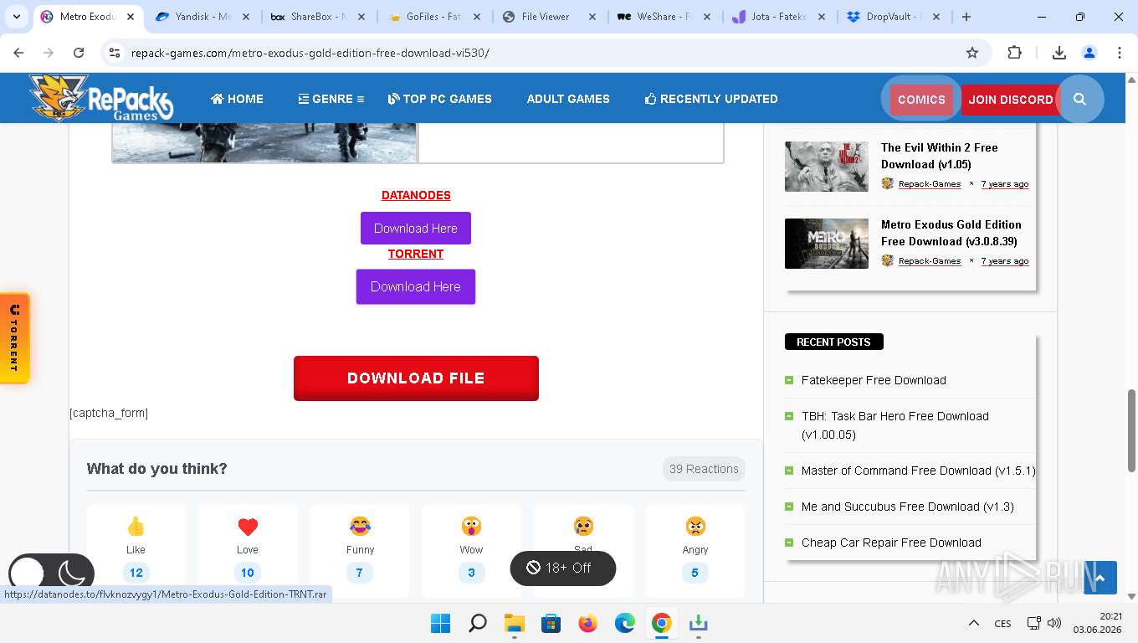Open Metro Exodus Gold Edition sidebar link

[951, 233]
